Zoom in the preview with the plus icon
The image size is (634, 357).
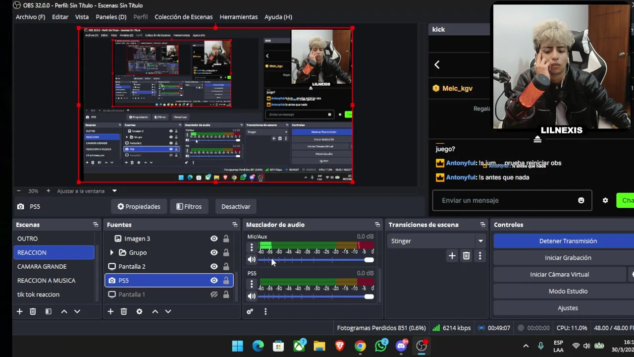(x=48, y=191)
